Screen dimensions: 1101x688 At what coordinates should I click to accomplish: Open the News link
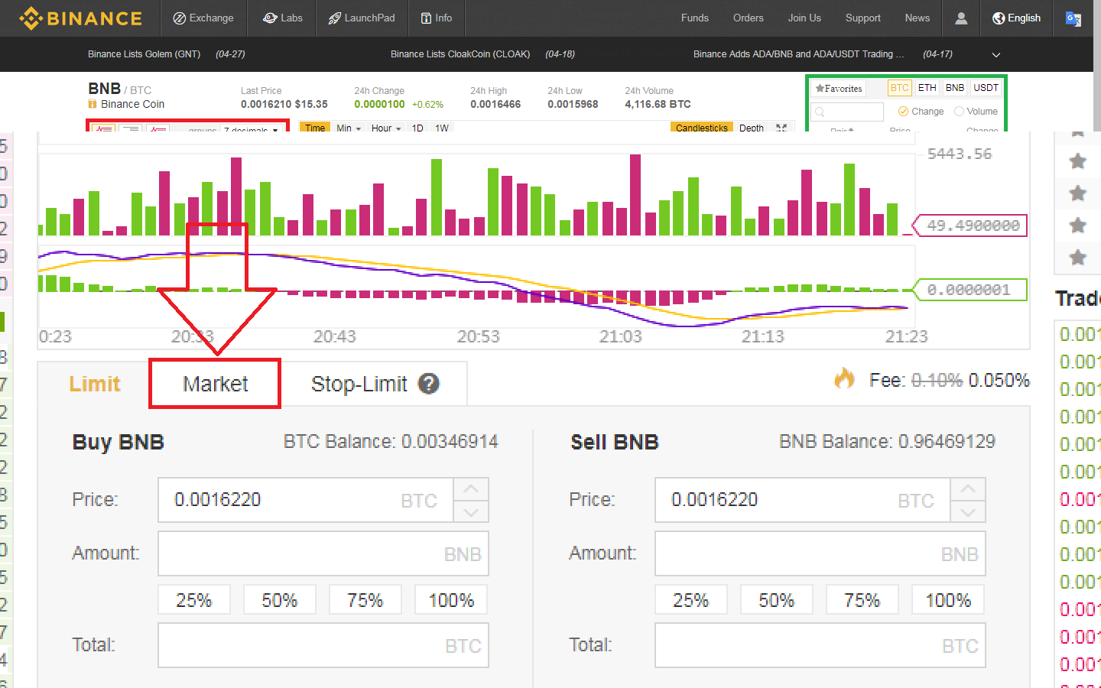tap(917, 18)
